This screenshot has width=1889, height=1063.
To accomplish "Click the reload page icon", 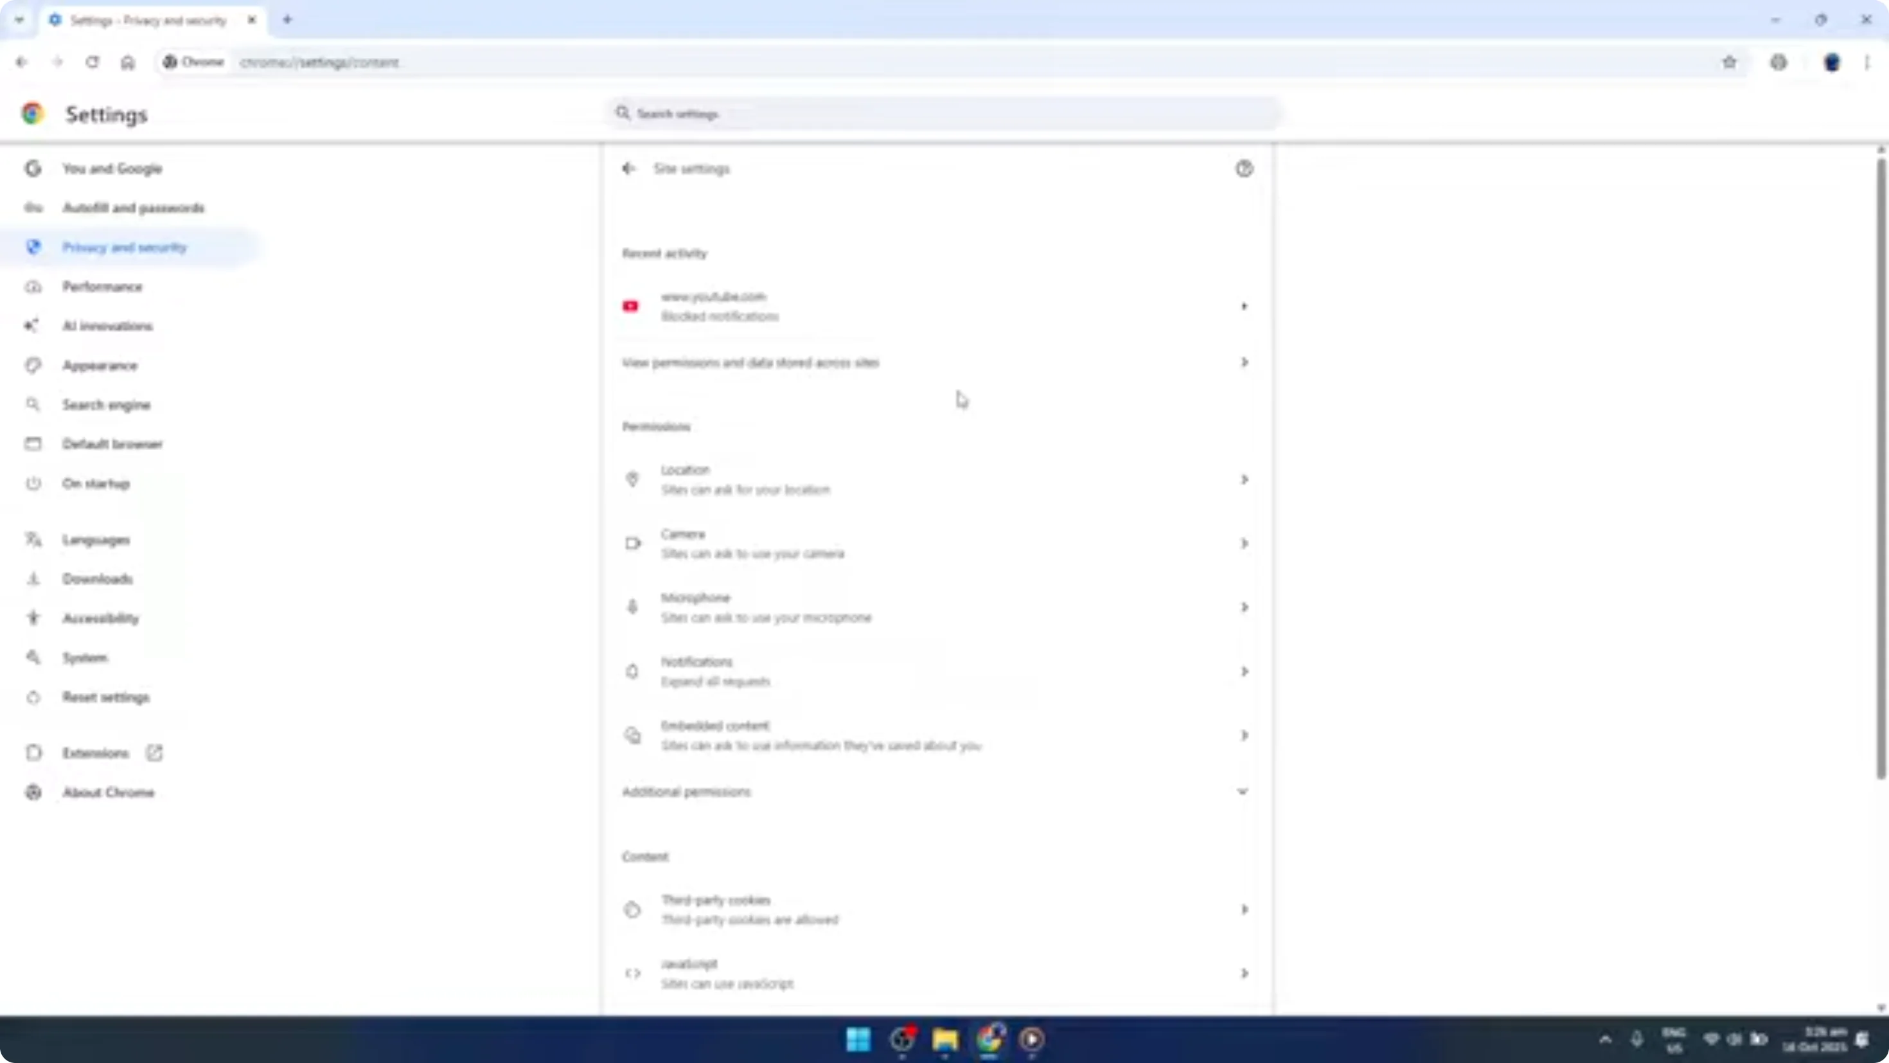I will click(93, 62).
